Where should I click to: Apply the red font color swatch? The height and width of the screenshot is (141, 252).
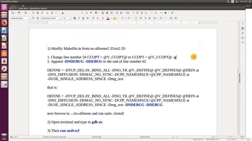pyautogui.click(x=108, y=18)
